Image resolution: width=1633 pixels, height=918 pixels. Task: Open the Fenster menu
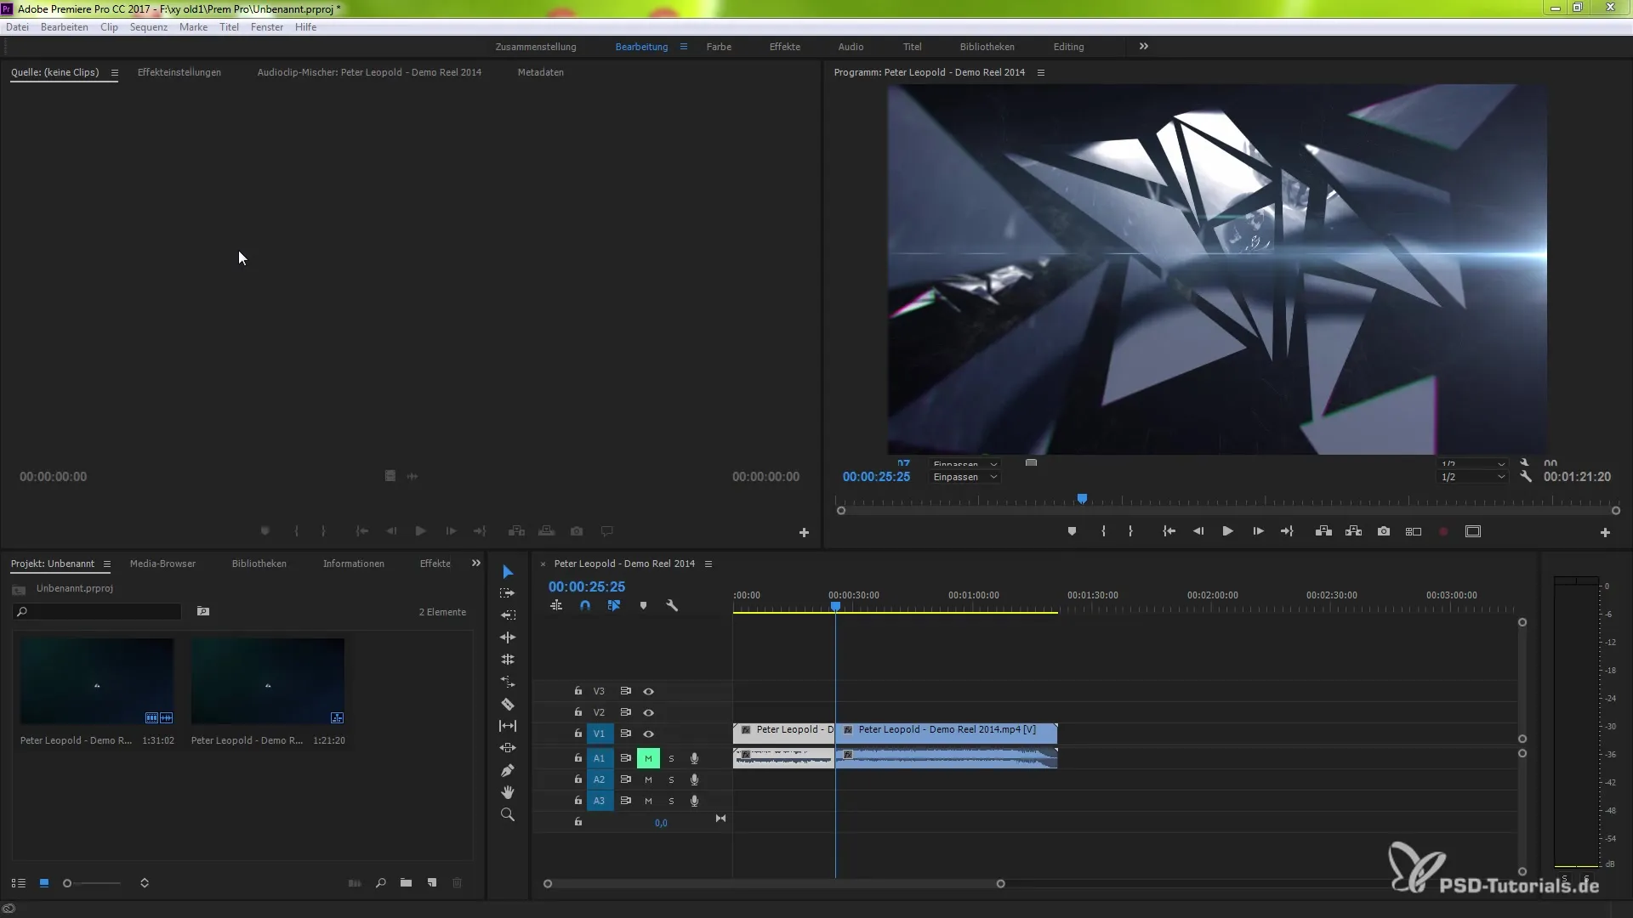coord(266,27)
